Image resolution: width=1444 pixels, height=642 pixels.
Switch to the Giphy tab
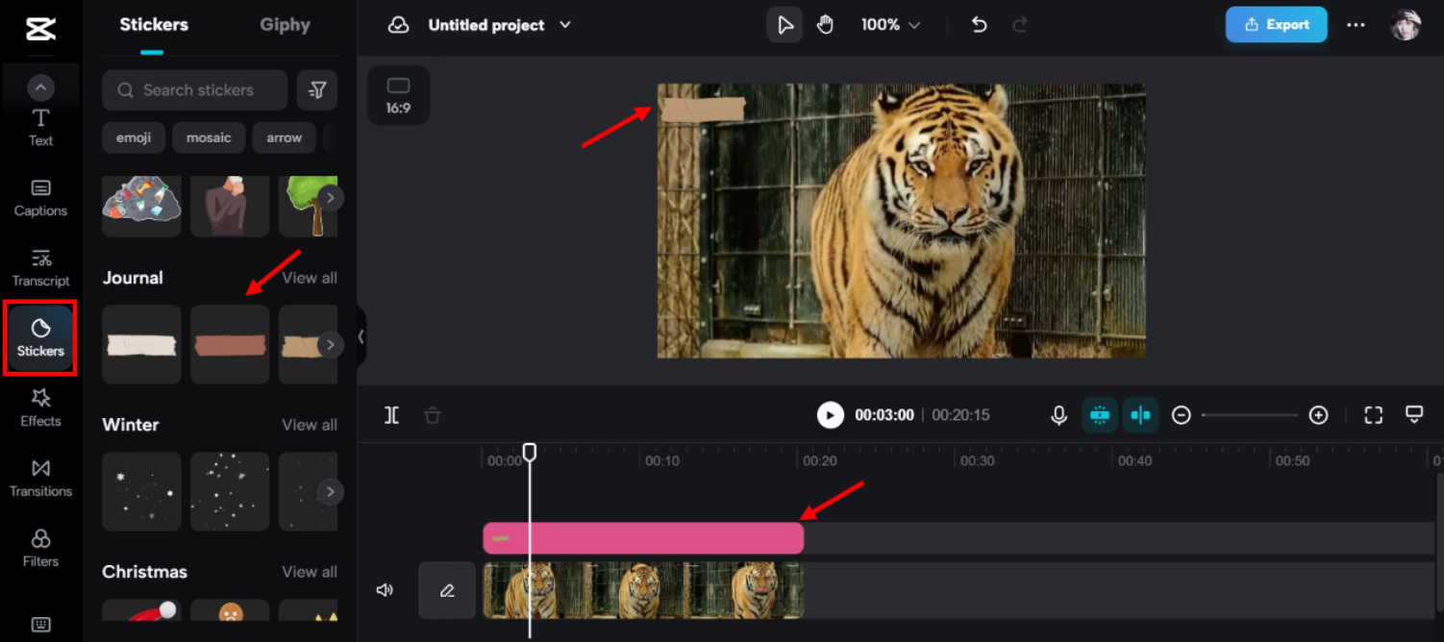(285, 25)
